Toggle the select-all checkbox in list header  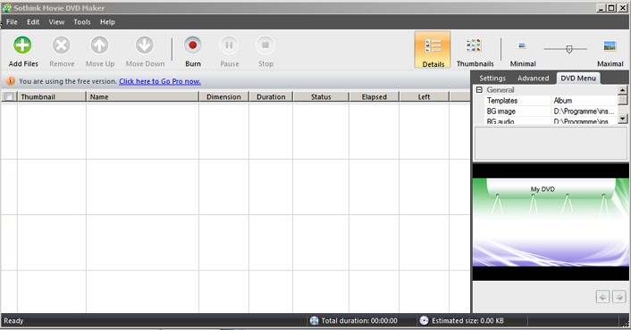coord(9,96)
